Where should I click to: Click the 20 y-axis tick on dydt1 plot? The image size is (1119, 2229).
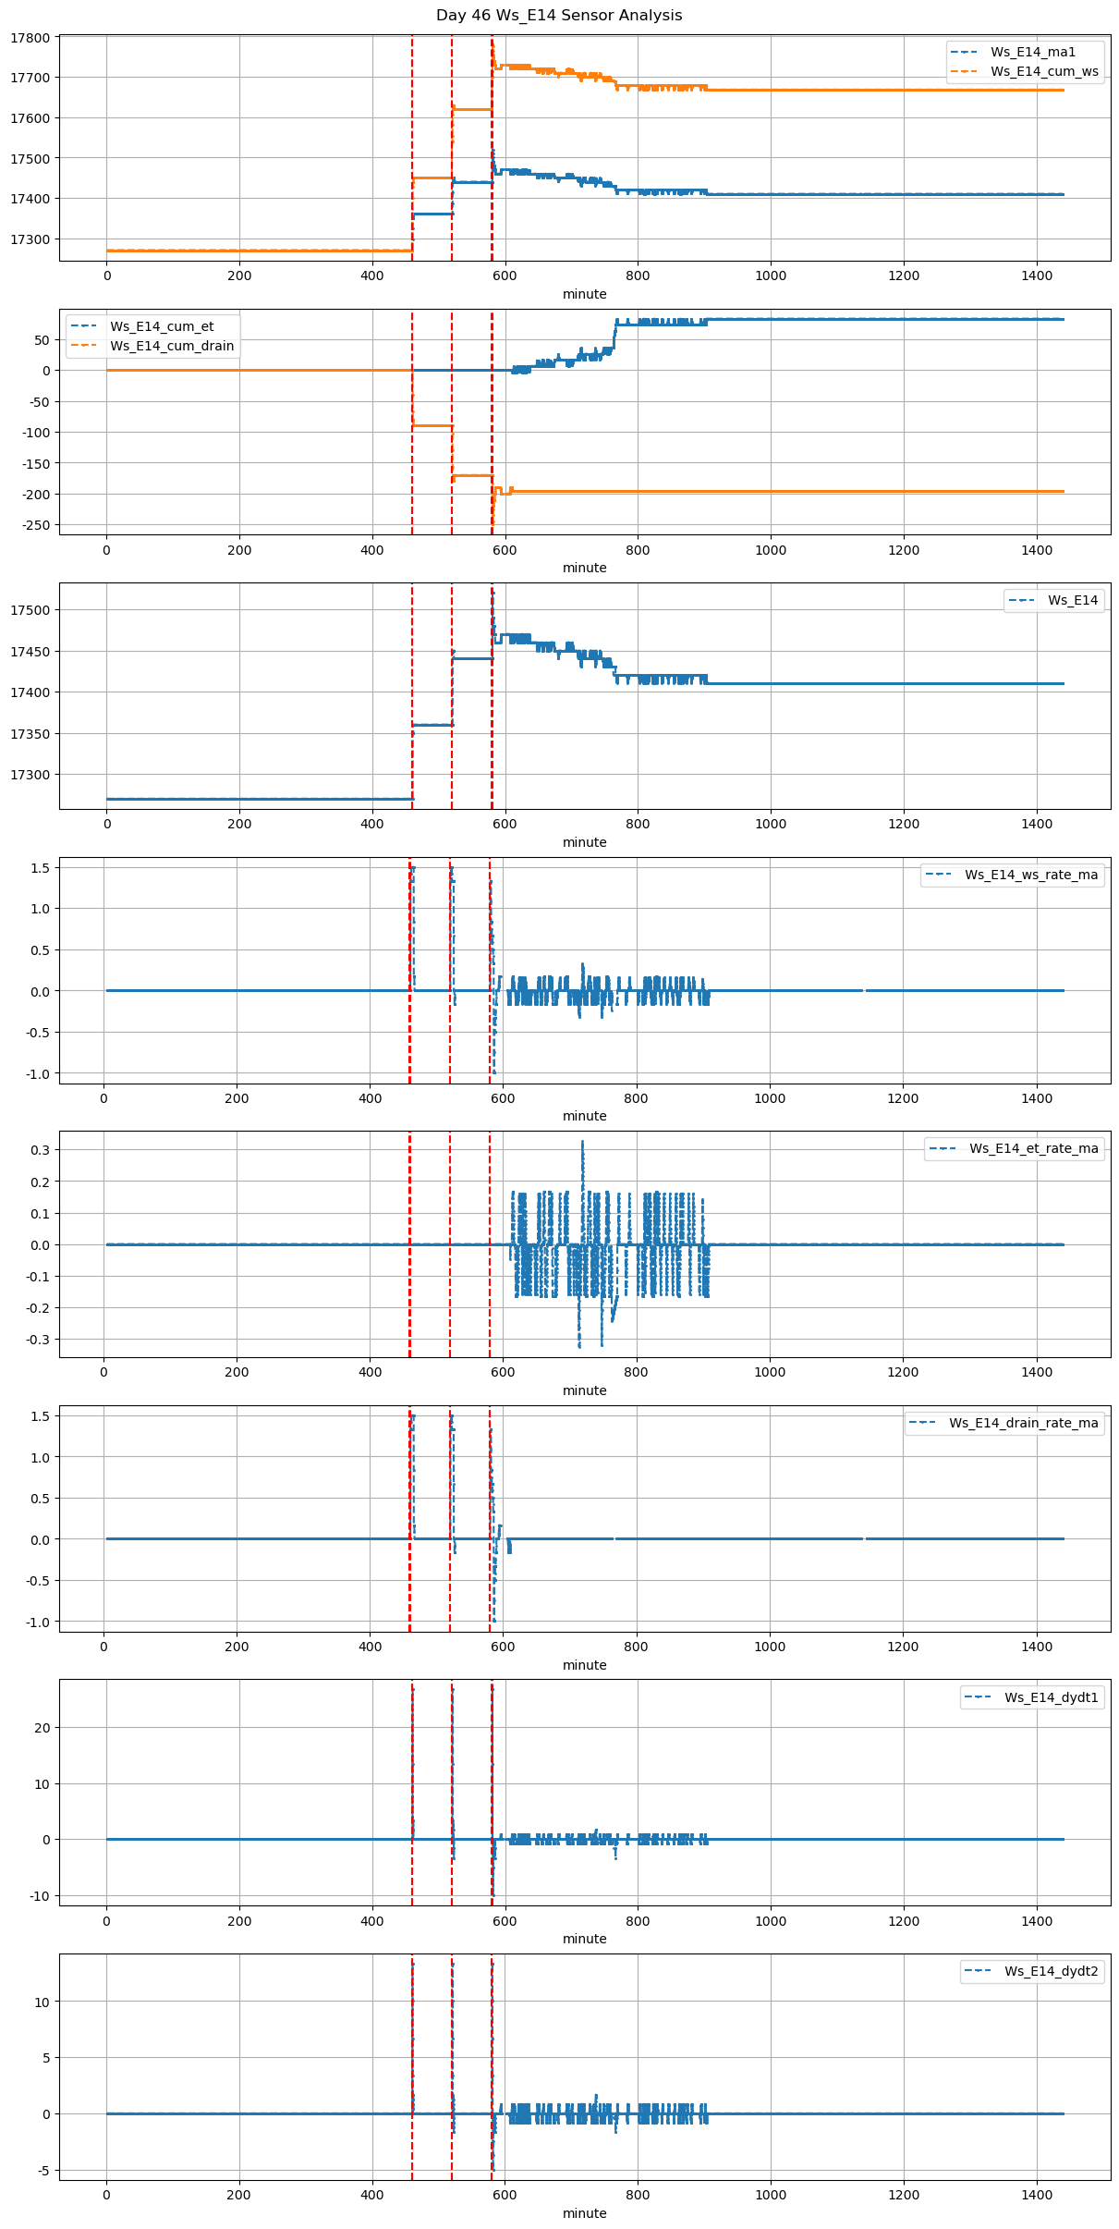pyautogui.click(x=43, y=1728)
